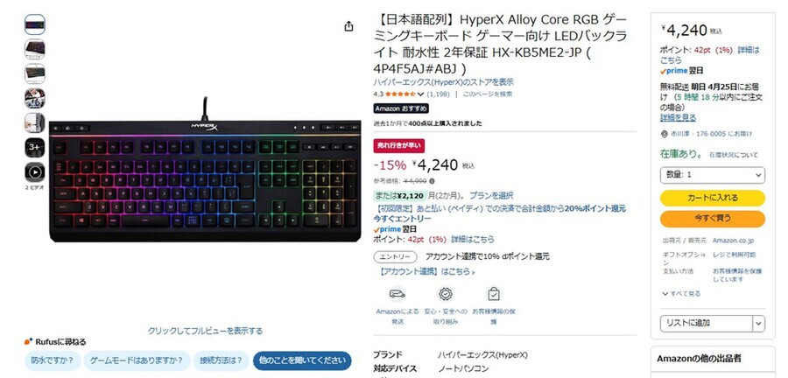The height and width of the screenshot is (378, 788).
Task: Open the リストに追加 dropdown arrow
Action: pyautogui.click(x=758, y=323)
